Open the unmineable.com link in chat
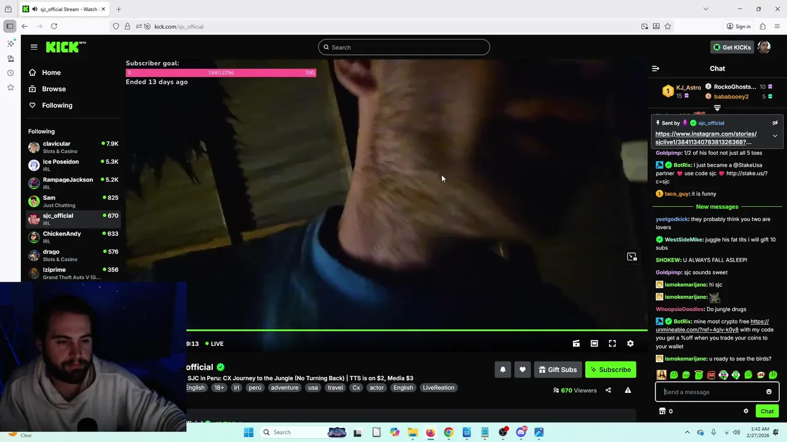The image size is (787, 442). tap(713, 325)
